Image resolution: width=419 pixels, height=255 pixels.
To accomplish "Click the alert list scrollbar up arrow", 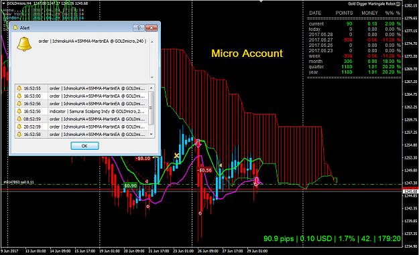I will [152, 88].
